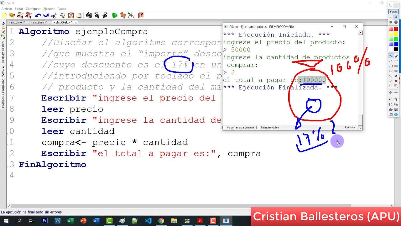
Task: Select the text 'A' tool
Action: 396,76
